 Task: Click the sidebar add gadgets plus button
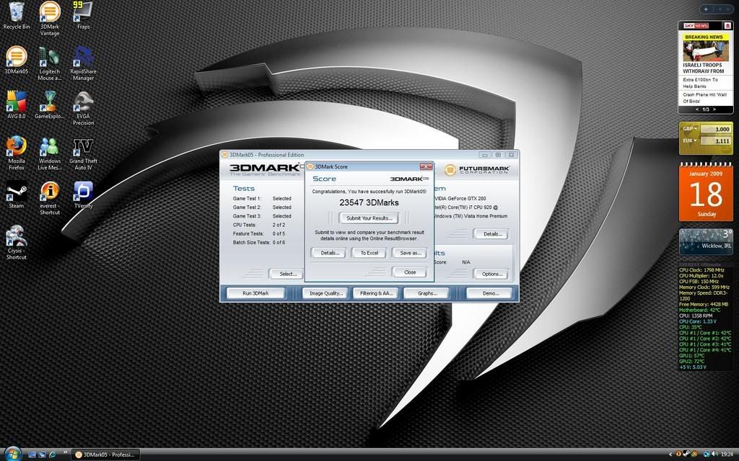pyautogui.click(x=706, y=9)
